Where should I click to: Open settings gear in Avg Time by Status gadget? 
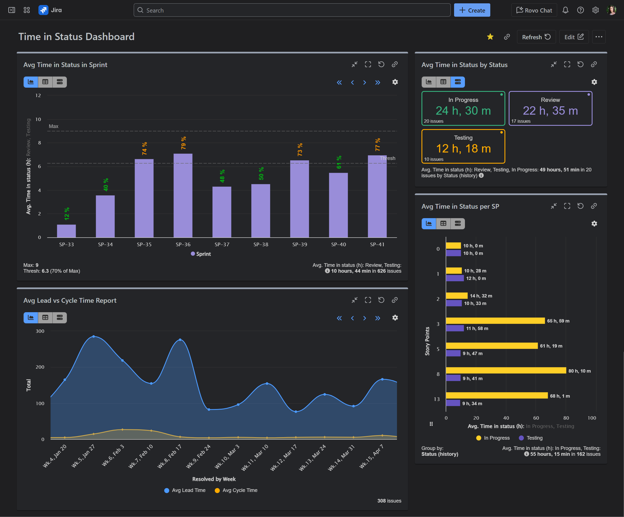(x=594, y=82)
